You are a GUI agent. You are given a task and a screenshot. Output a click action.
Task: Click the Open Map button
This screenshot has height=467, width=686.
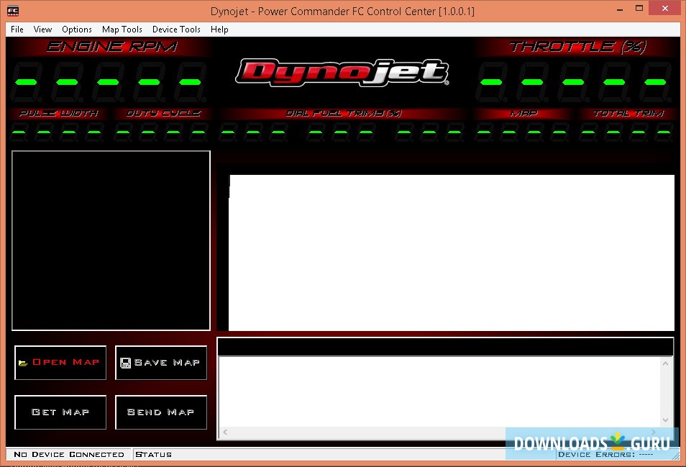(60, 363)
